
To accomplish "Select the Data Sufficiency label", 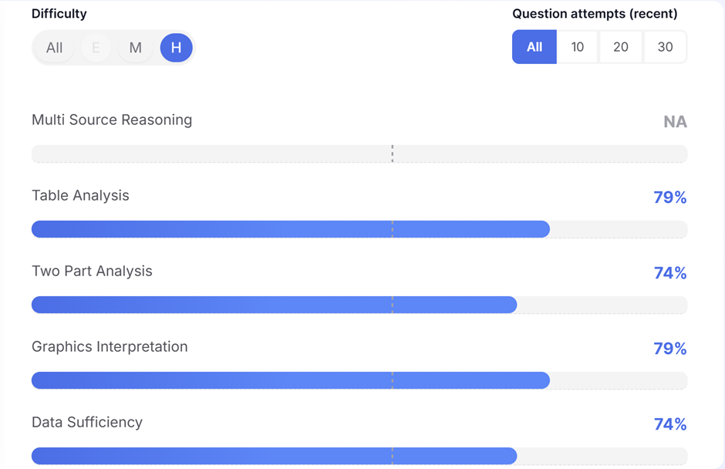I will 87,422.
